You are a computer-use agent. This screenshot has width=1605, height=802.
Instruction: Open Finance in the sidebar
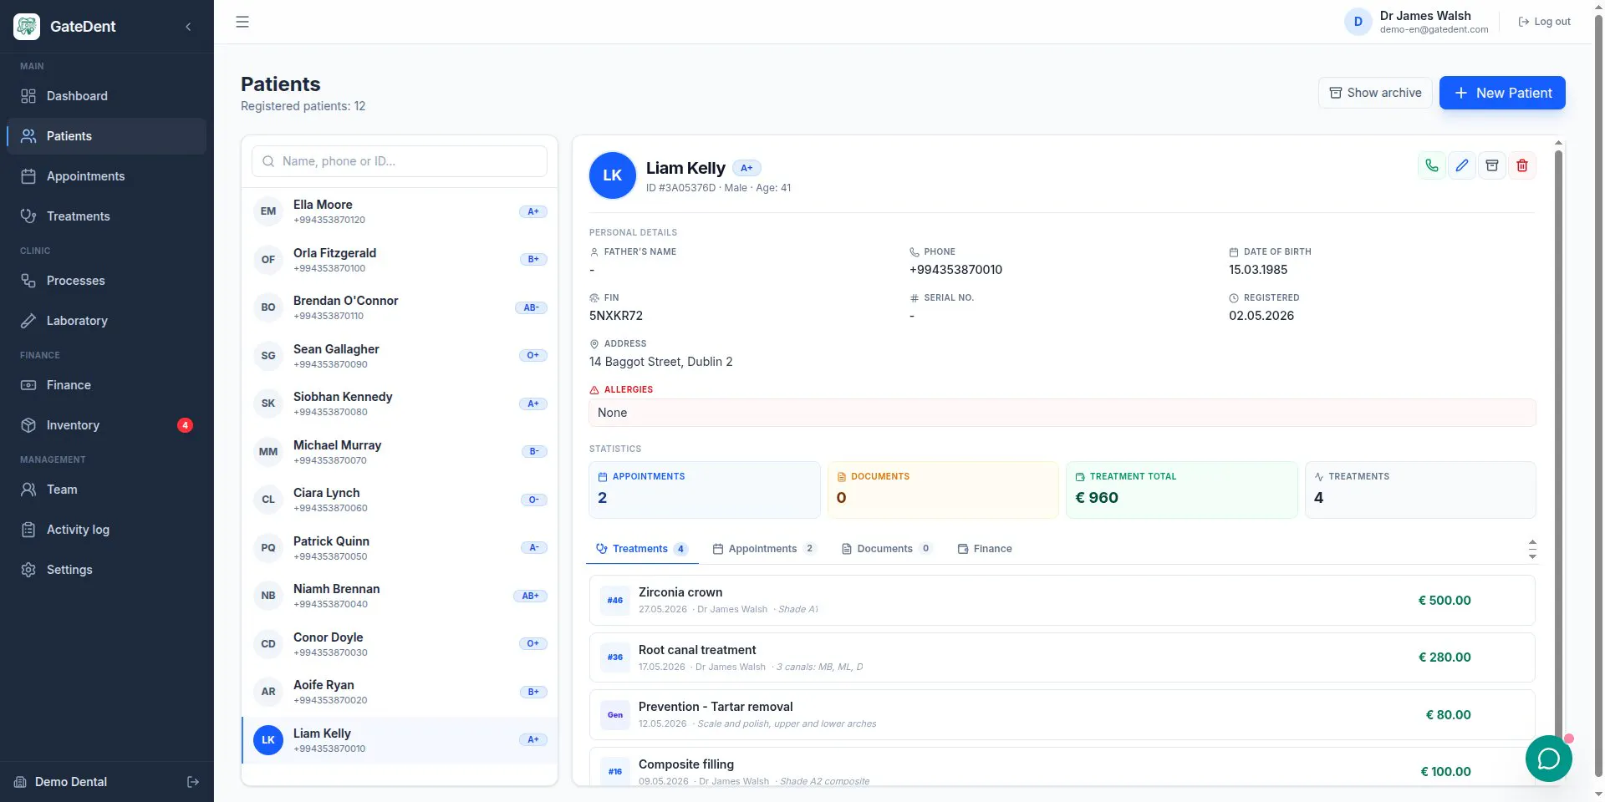[x=106, y=385]
